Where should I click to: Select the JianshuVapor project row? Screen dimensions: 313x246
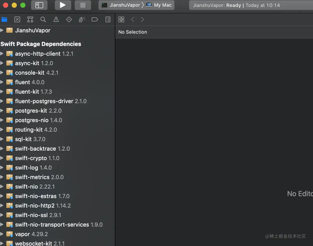click(x=58, y=30)
